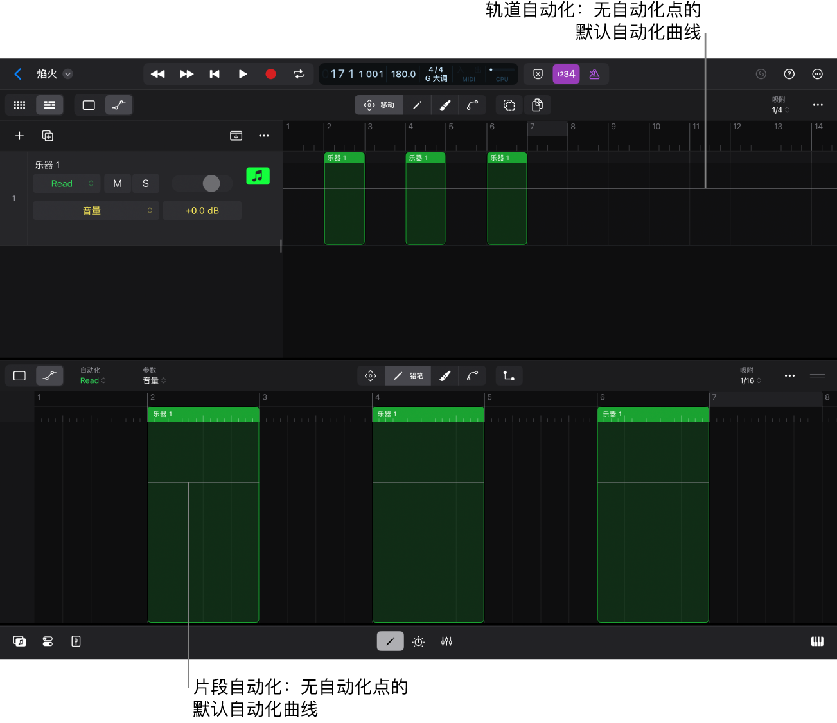
Task: Open the More menu in the control bar
Action: (818, 74)
